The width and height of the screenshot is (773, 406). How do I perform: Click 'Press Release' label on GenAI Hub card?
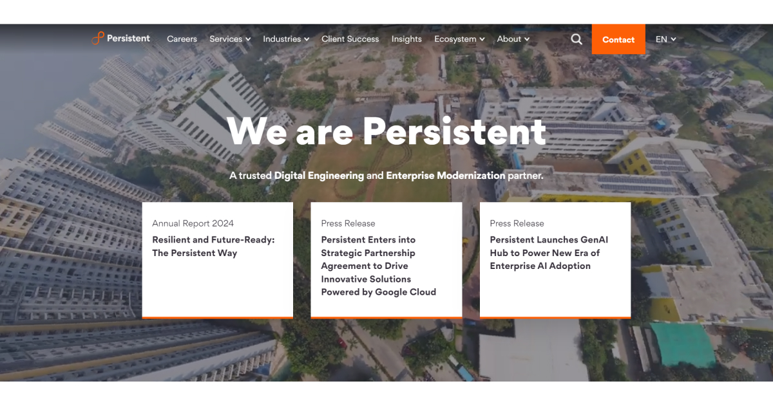(517, 223)
